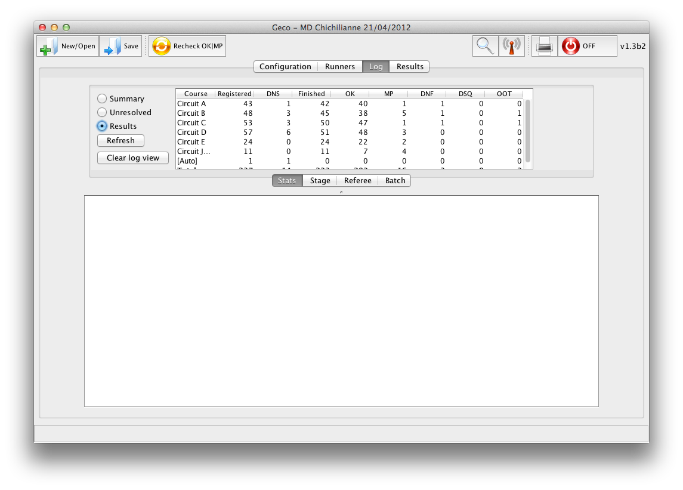Click the New/Open toolbar button
683x490 pixels.
[67, 46]
